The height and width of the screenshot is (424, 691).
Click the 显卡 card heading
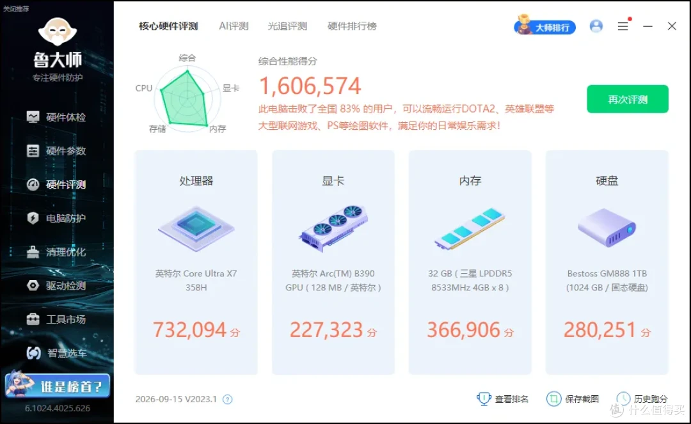click(x=333, y=180)
